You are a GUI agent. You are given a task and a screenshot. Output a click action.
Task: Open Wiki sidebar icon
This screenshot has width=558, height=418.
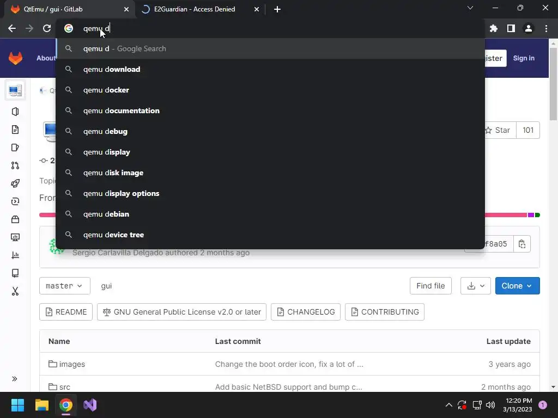tap(15, 273)
